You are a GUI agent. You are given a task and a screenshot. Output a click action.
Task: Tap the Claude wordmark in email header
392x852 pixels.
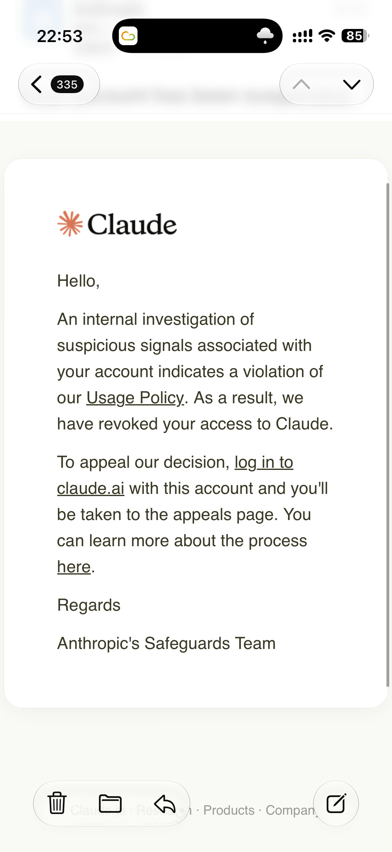pyautogui.click(x=132, y=224)
